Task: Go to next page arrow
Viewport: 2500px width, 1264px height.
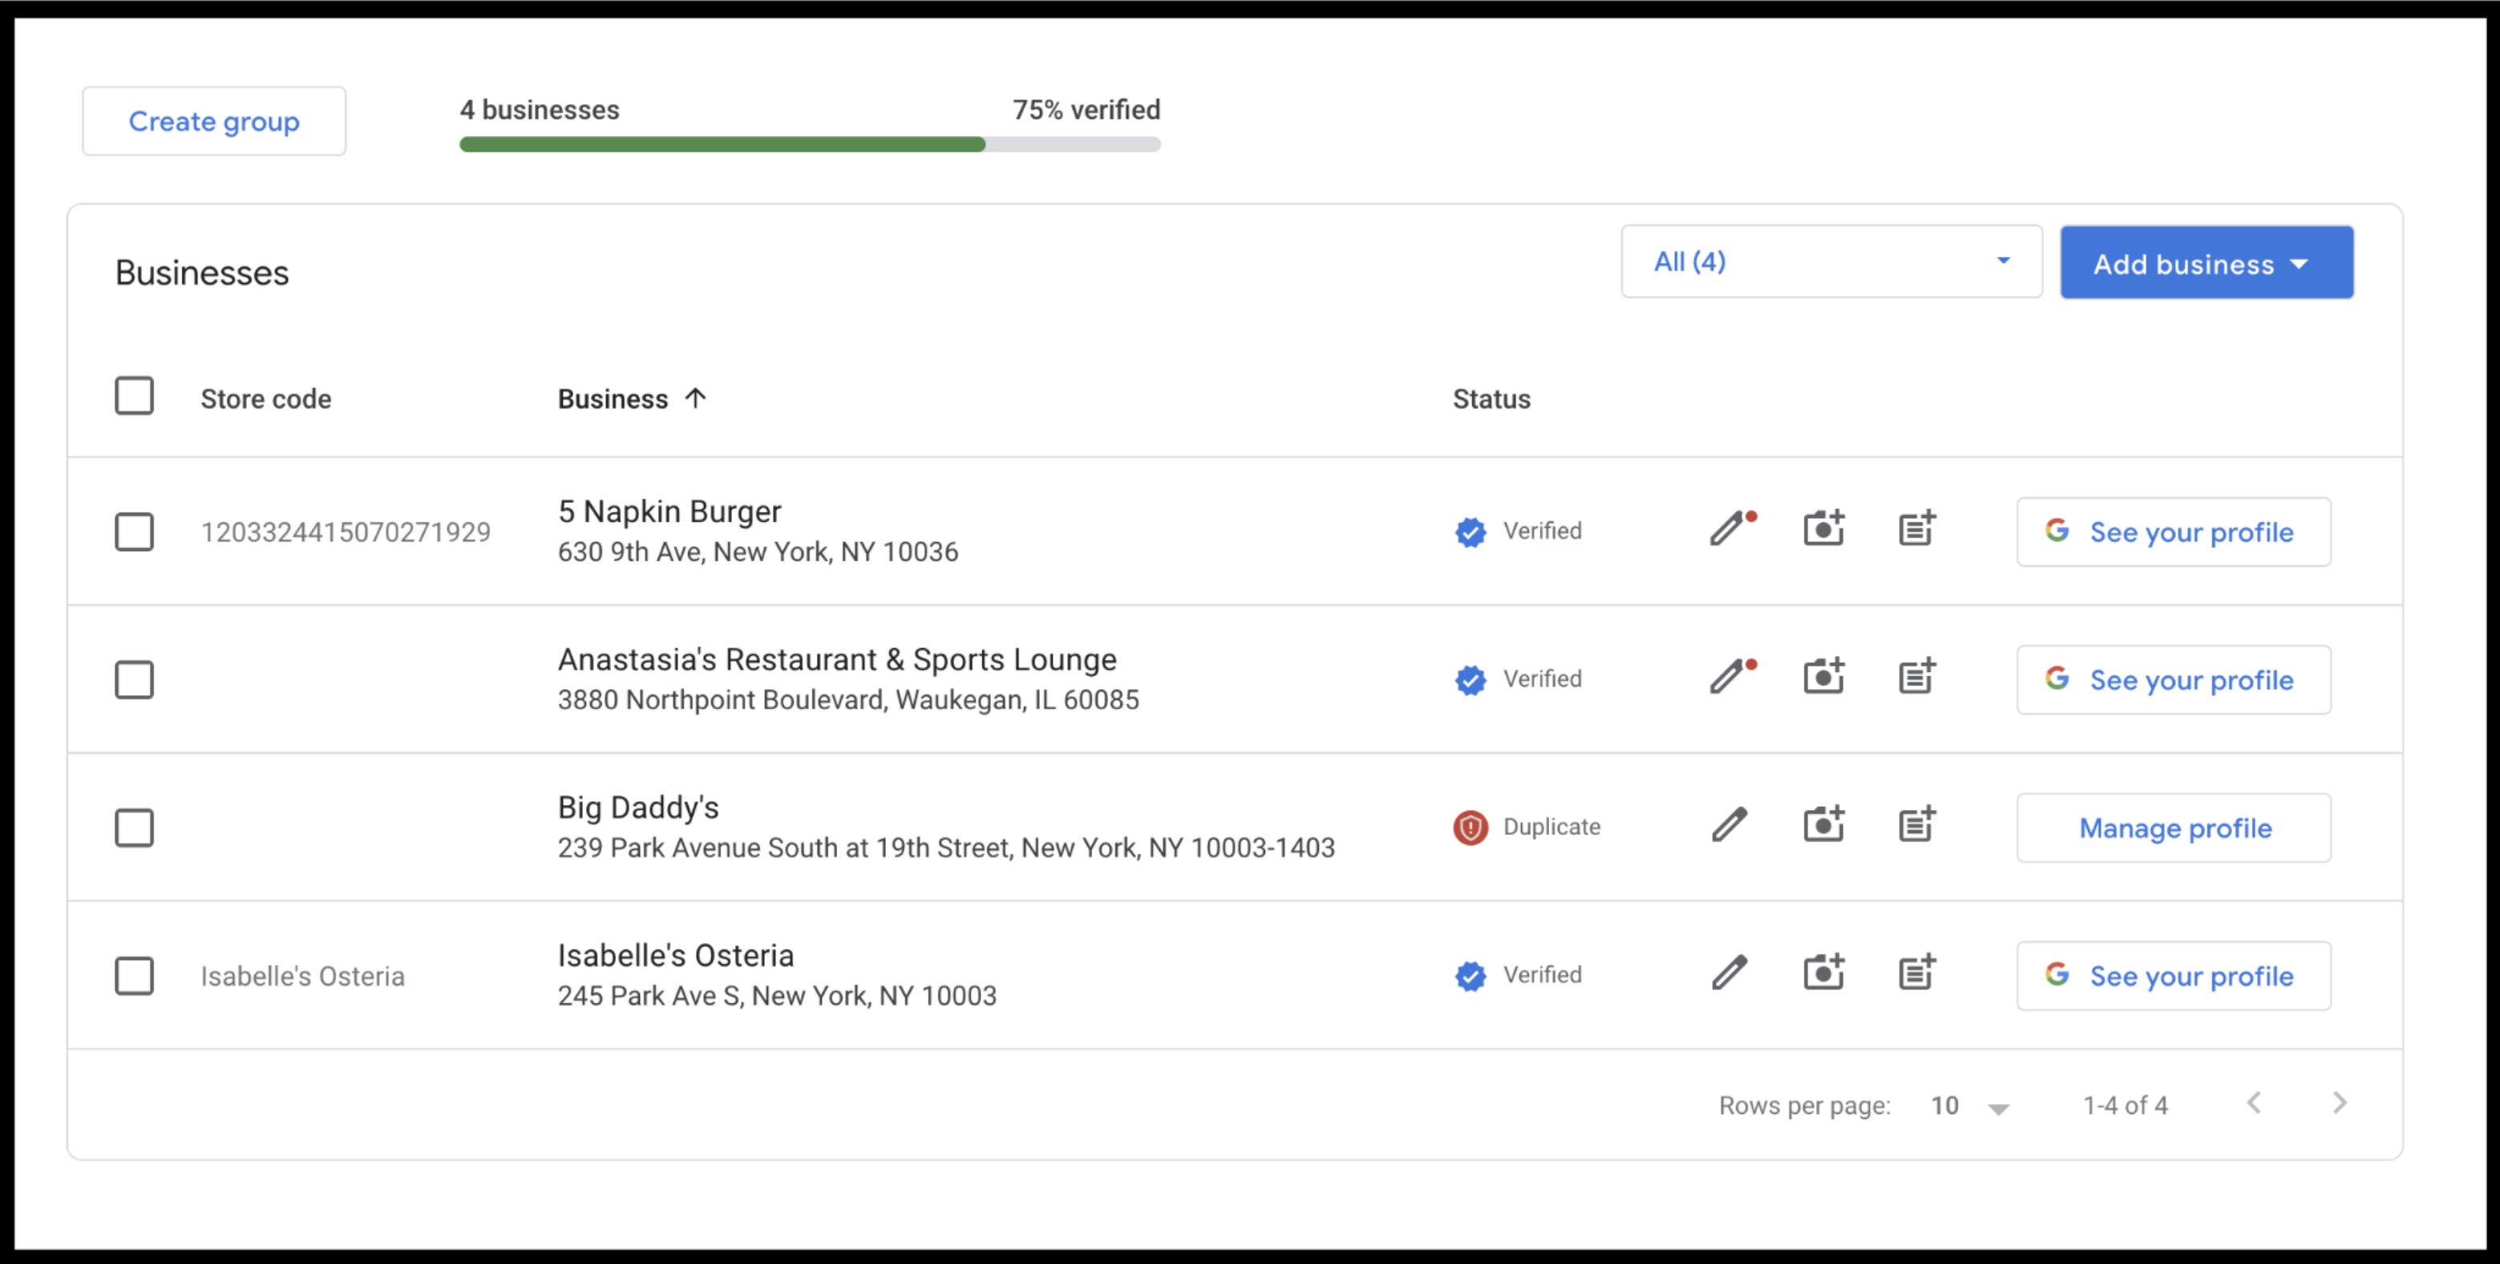Action: [2340, 1103]
